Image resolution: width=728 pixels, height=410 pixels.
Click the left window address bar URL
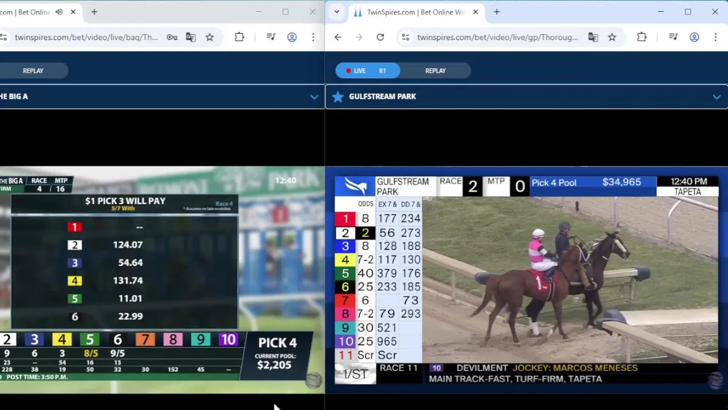(86, 37)
